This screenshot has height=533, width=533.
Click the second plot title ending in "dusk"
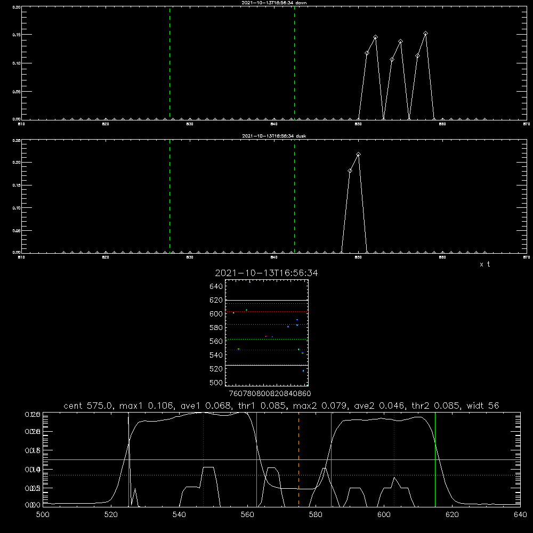coord(274,136)
